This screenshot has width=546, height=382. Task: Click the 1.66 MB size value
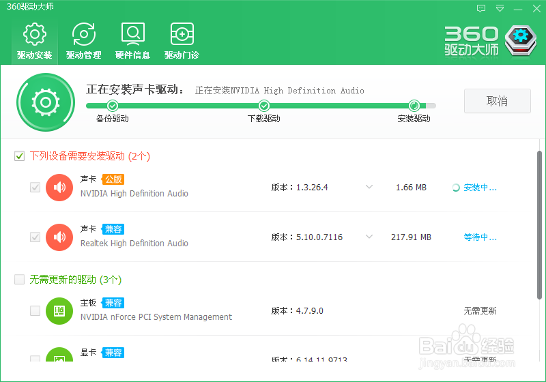[412, 188]
